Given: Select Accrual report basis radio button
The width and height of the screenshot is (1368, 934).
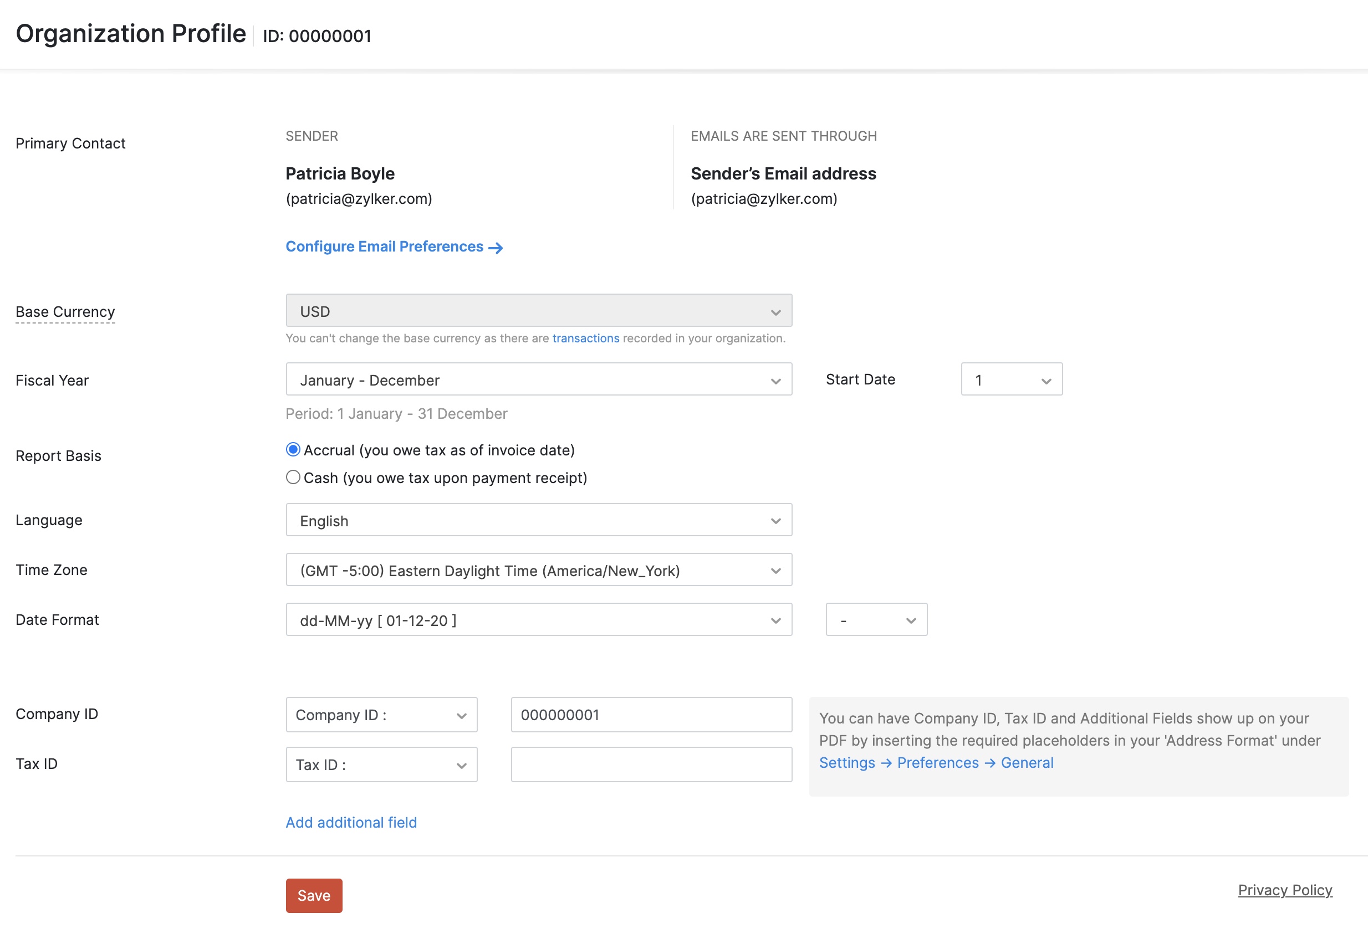Looking at the screenshot, I should (x=293, y=450).
